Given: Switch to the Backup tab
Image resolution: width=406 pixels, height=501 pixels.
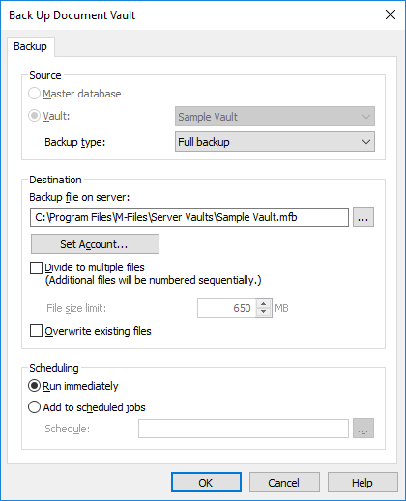Looking at the screenshot, I should pyautogui.click(x=30, y=46).
